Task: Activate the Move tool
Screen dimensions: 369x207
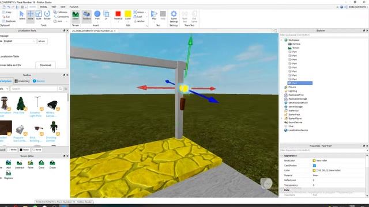Action: click(31, 16)
